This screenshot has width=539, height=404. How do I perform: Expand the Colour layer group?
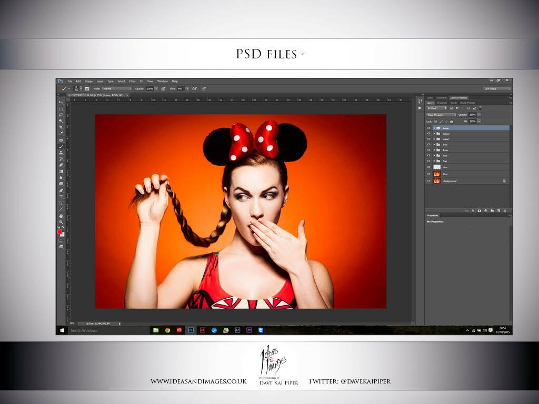tap(434, 134)
